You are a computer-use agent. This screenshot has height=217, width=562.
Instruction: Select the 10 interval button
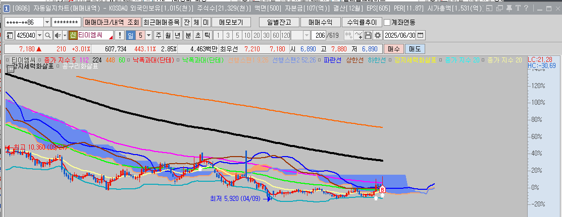(x=247, y=35)
